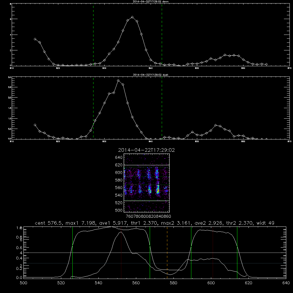The width and height of the screenshot is (293, 293).
Task: Select the red dotted line near 552
Action: pos(121,252)
